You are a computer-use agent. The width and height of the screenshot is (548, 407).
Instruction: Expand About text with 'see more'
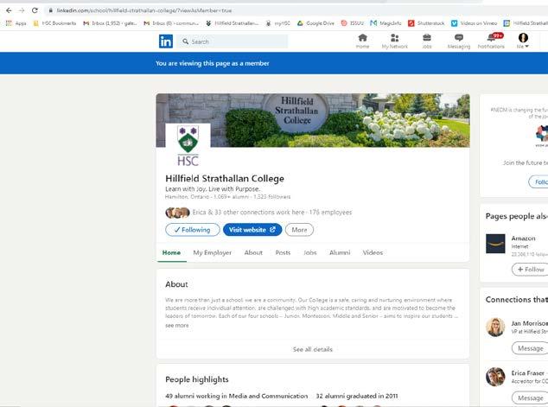pos(177,325)
